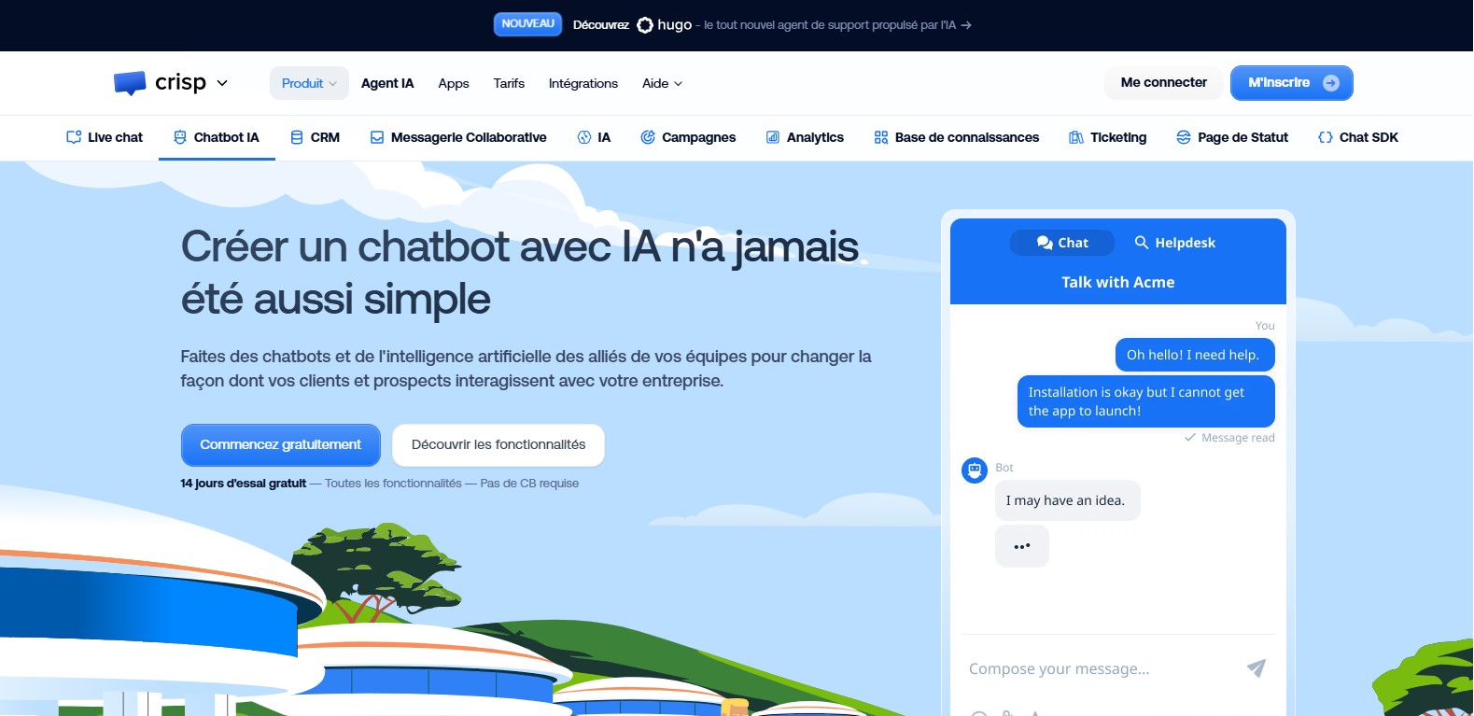Viewport: 1474px width, 716px height.
Task: Select the Campagnes target icon
Action: [x=648, y=137]
